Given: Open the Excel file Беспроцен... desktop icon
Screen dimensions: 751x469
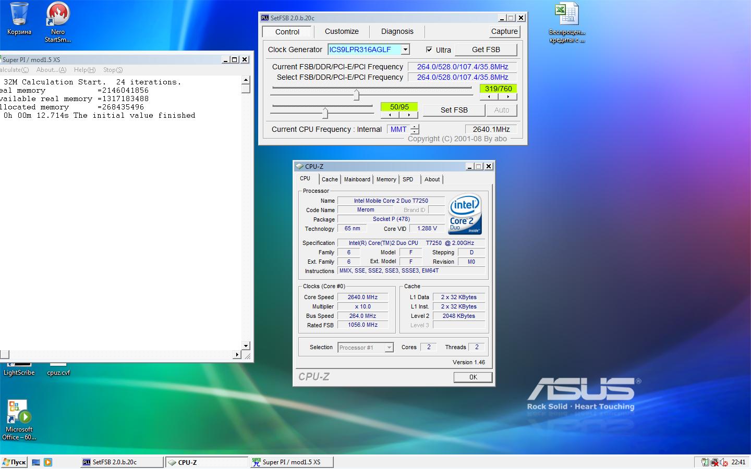Looking at the screenshot, I should tap(567, 22).
